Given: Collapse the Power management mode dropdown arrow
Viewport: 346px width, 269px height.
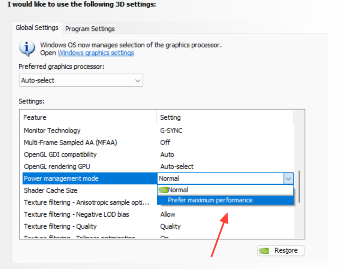Looking at the screenshot, I should coord(288,178).
